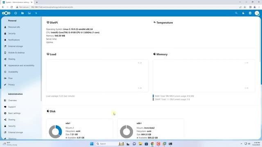
Task: Open Chrome from the taskbar
Action: coord(152,144)
